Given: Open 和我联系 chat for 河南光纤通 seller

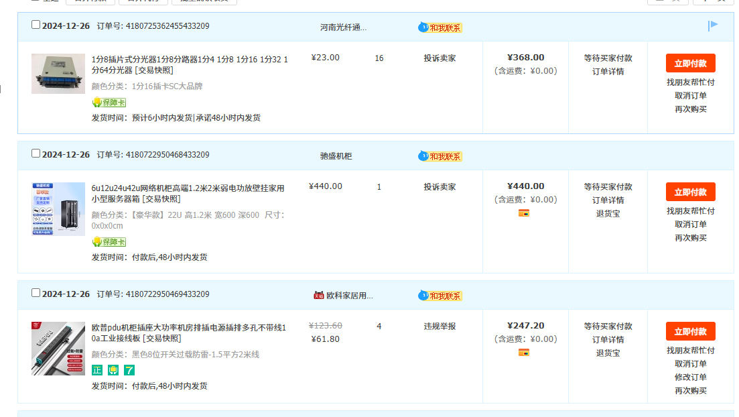Looking at the screenshot, I should click(x=440, y=27).
